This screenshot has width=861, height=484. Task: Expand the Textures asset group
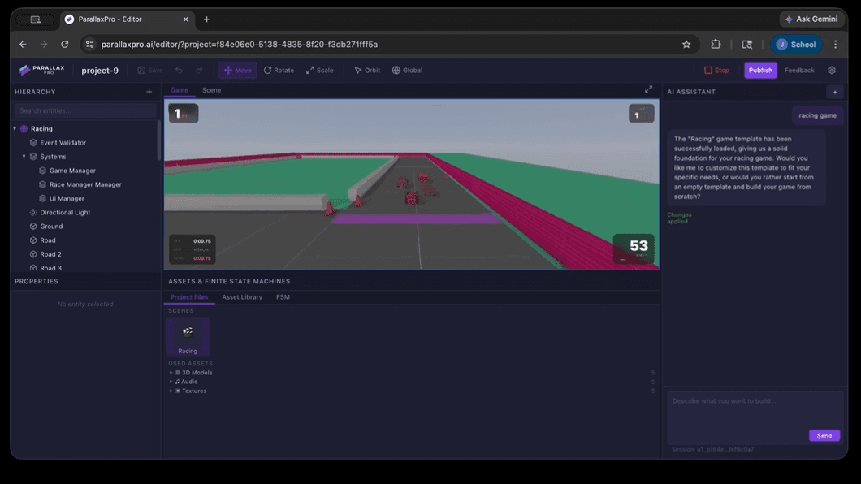[x=171, y=391]
